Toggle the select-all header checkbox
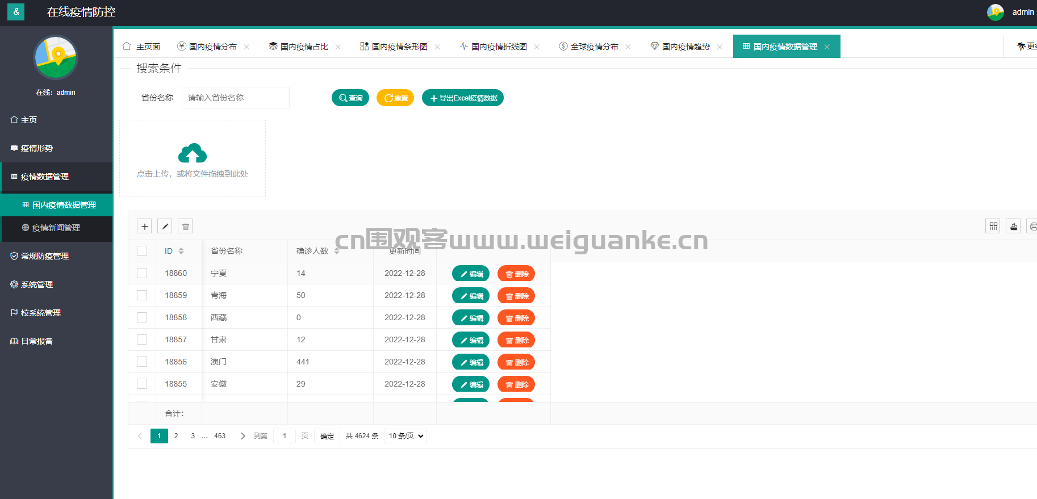The height and width of the screenshot is (499, 1037). coord(142,251)
